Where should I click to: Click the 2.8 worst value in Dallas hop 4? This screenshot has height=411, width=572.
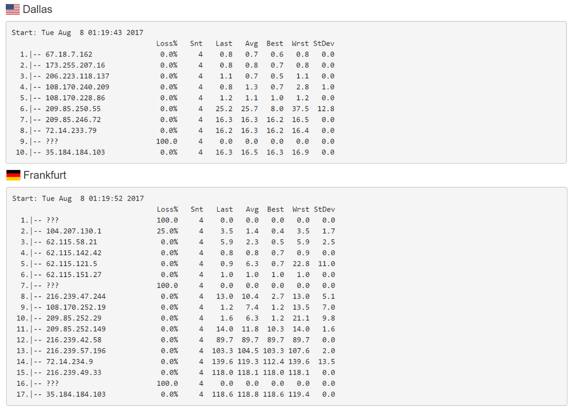point(302,87)
